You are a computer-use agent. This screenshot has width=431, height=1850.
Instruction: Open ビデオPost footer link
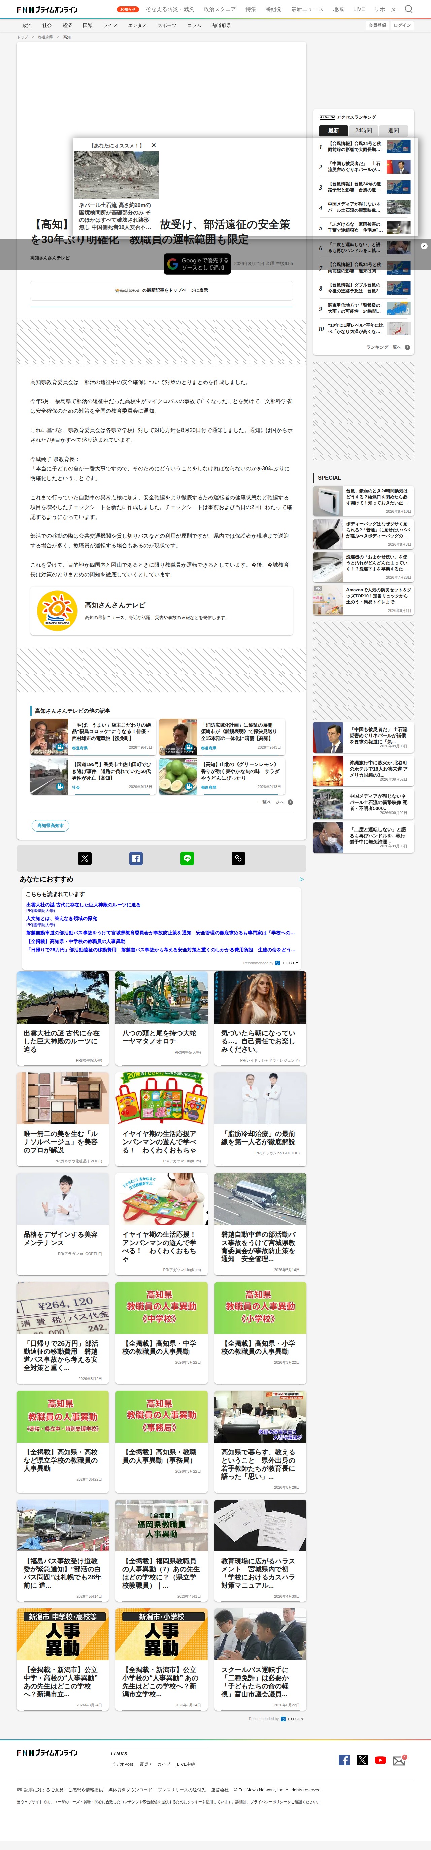point(122,1764)
